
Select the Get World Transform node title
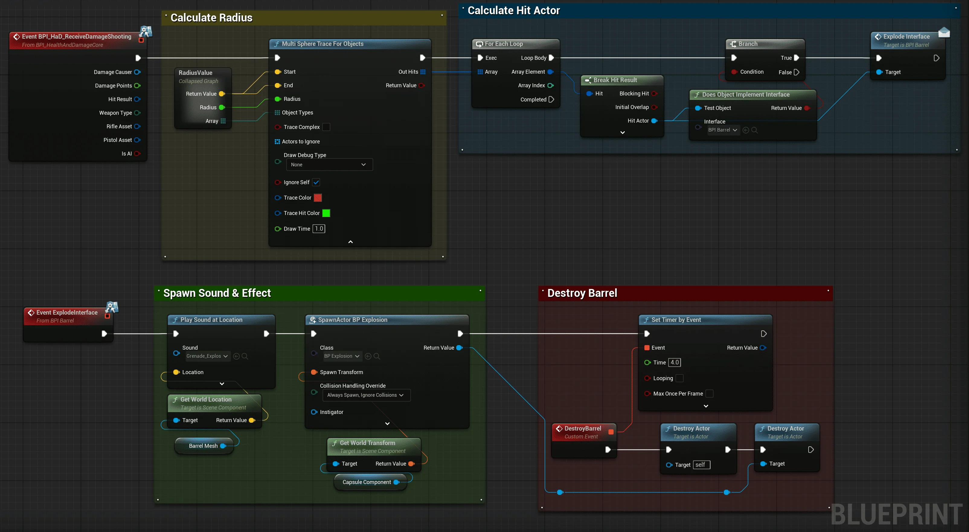374,447
